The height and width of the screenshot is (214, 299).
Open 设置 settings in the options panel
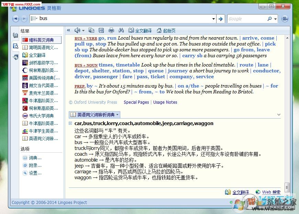click(34, 173)
